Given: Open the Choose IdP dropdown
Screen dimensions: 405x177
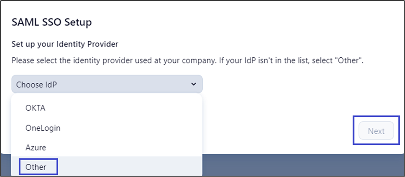Looking at the screenshot, I should [x=107, y=84].
